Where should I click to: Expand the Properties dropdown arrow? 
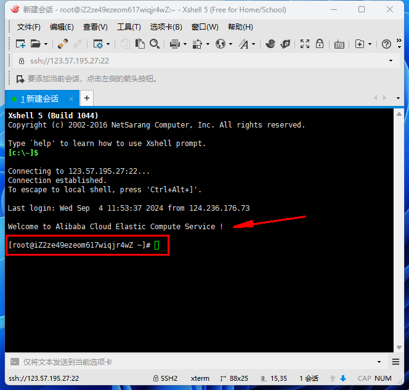[108, 44]
